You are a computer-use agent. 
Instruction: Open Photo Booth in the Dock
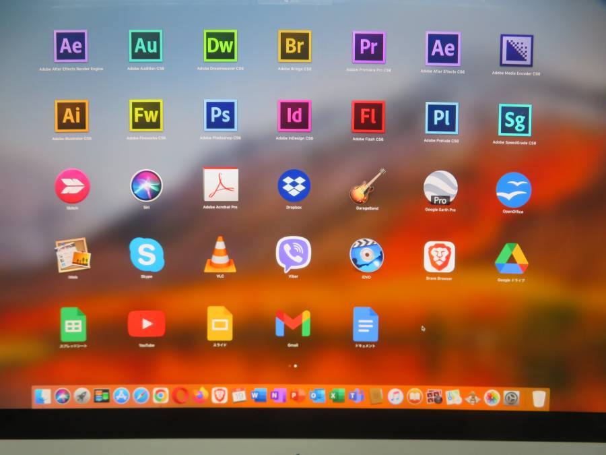point(434,397)
